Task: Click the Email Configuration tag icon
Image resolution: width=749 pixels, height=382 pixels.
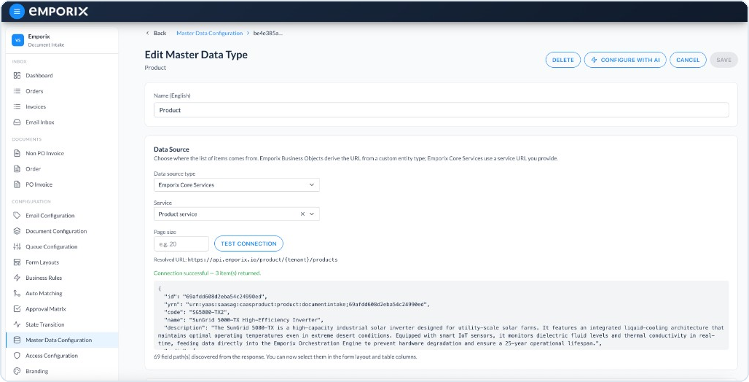Action: coord(17,216)
